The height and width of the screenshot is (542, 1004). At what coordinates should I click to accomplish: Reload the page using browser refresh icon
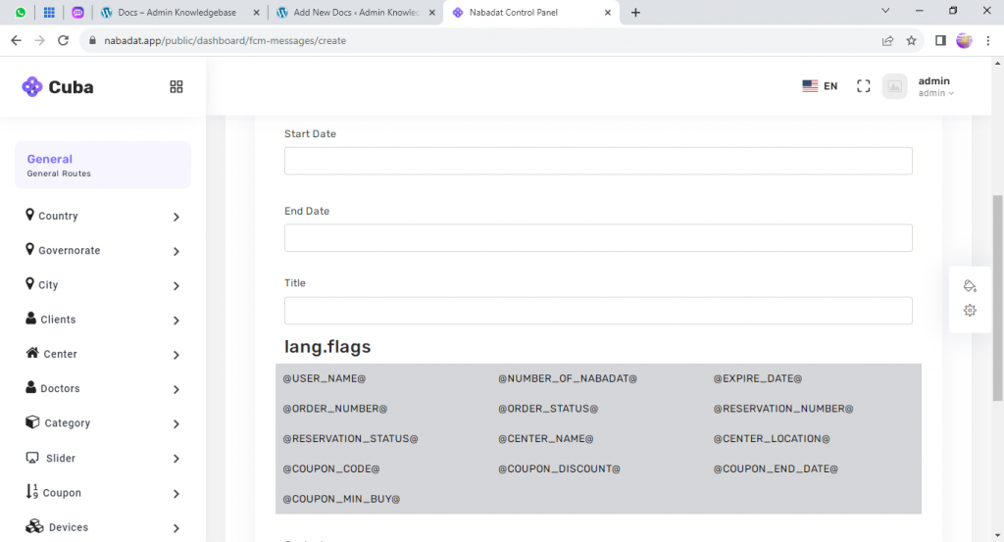(x=64, y=41)
